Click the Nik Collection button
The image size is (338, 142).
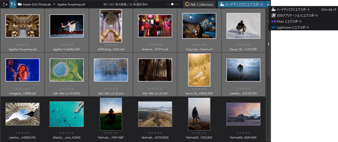click(199, 4)
